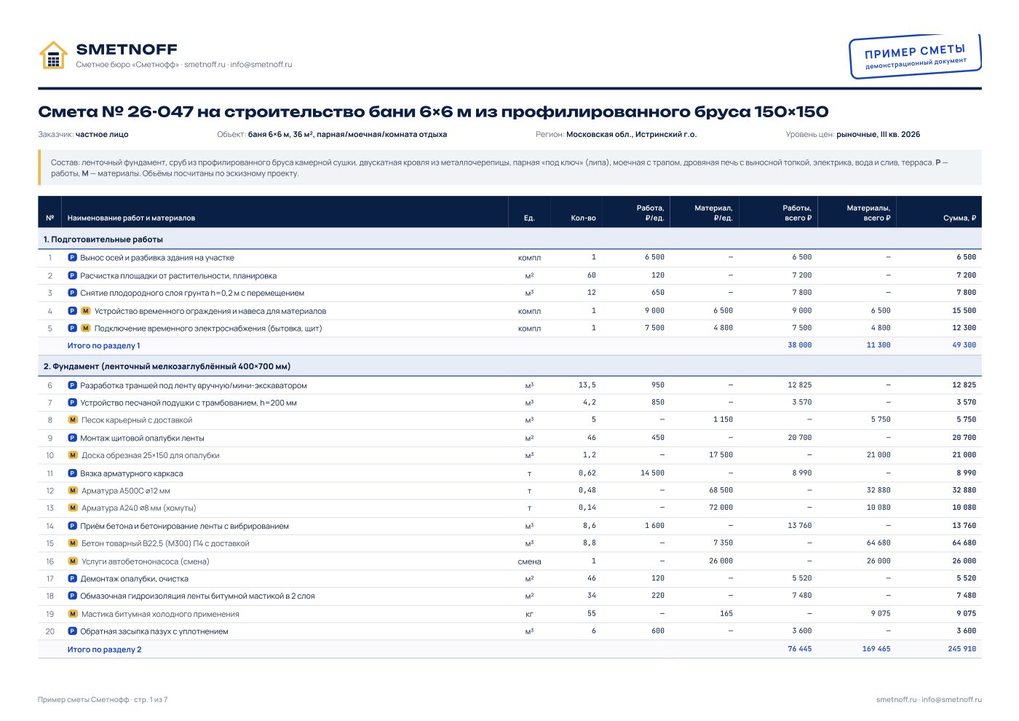Click the SMETNOFF brand name in the header
The width and height of the screenshot is (1019, 721).
pos(127,49)
